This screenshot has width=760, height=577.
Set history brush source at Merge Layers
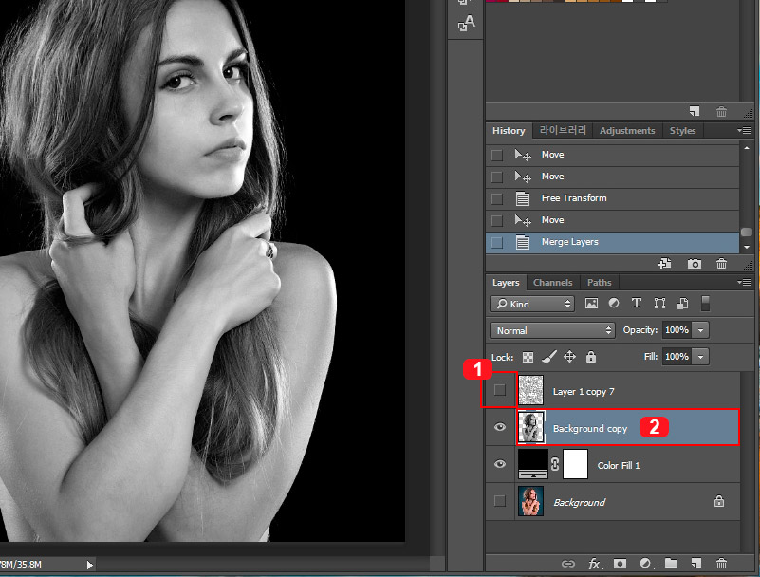(497, 242)
